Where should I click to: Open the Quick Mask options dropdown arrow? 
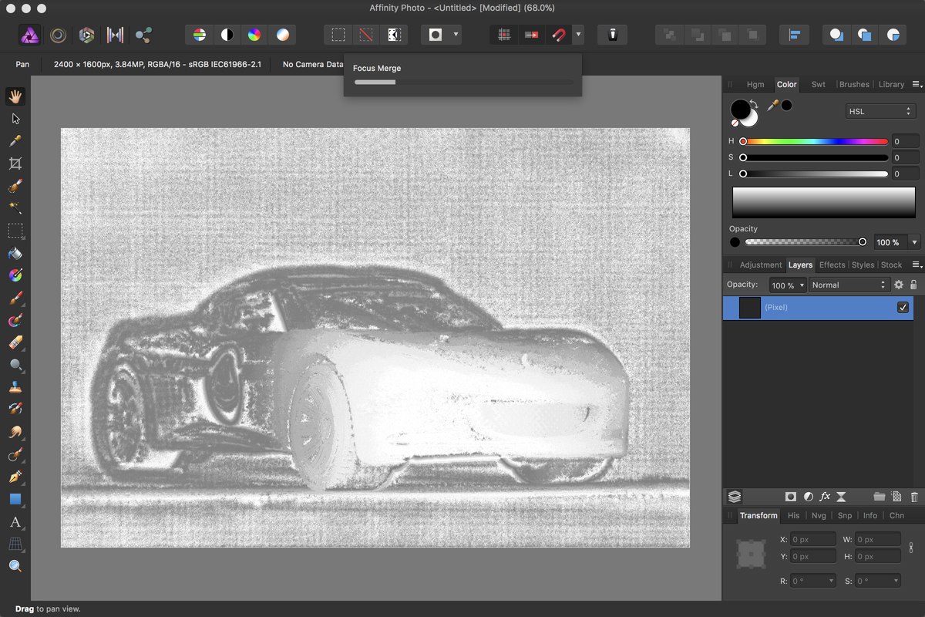[x=456, y=35]
